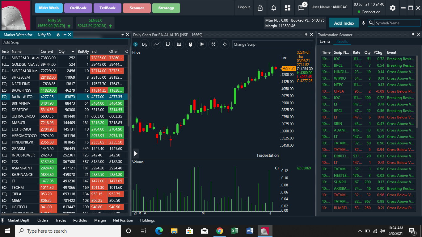Pin the Tradestation Scanner panel
The width and height of the screenshot is (422, 237).
tap(414, 35)
